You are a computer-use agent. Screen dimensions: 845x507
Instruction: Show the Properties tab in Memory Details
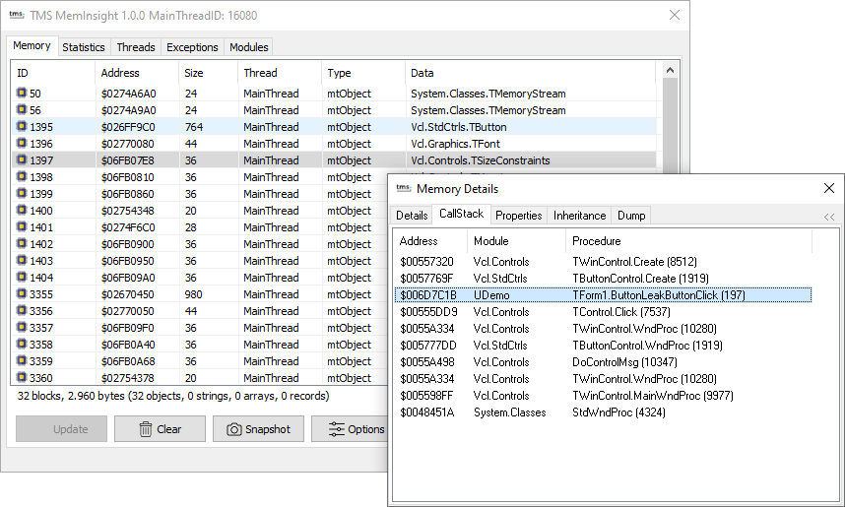click(x=518, y=216)
